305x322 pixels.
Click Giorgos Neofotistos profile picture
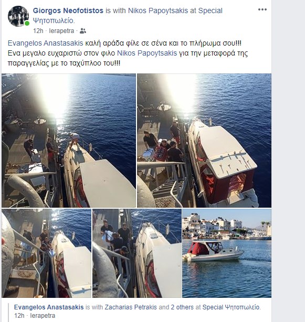(18, 16)
